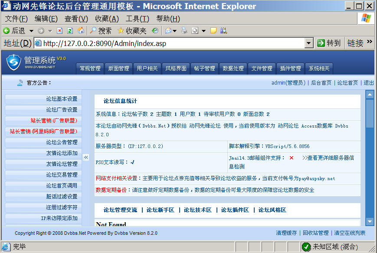Open the 帖子管理 tab
This screenshot has width=377, height=253.
coord(204,69)
